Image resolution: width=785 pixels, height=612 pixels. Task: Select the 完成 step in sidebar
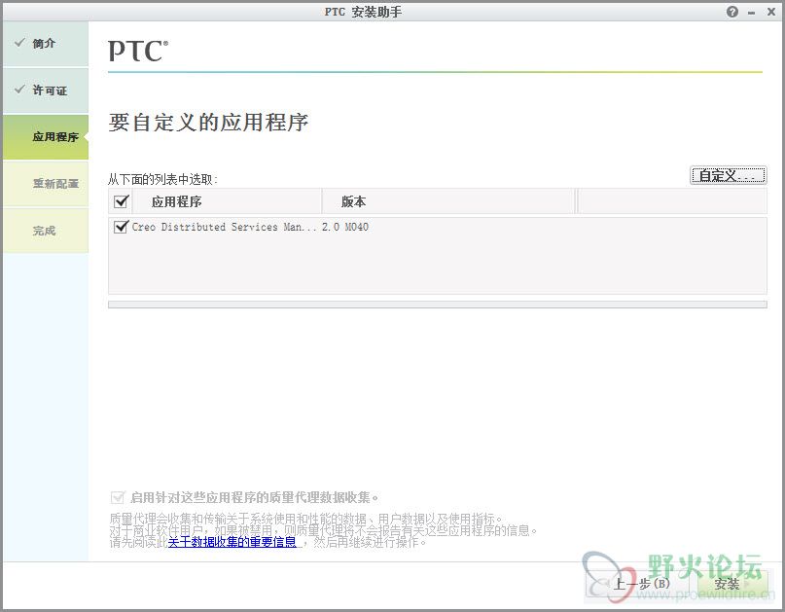tap(46, 231)
